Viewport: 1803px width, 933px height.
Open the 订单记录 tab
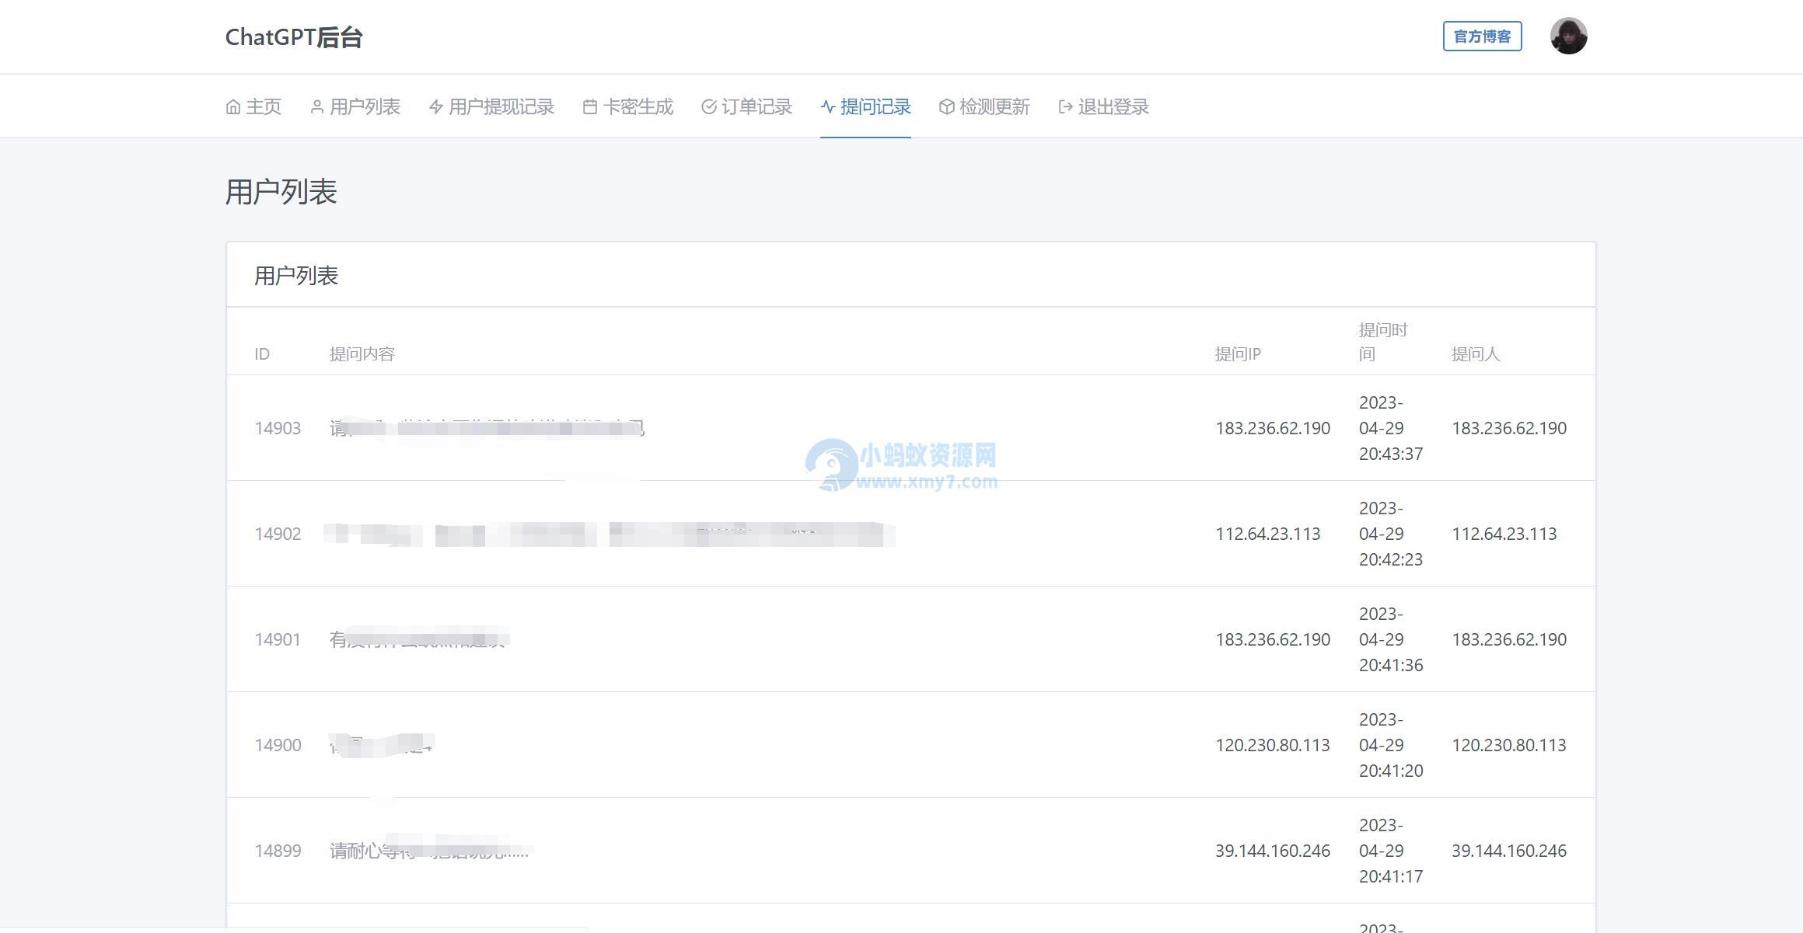[746, 106]
